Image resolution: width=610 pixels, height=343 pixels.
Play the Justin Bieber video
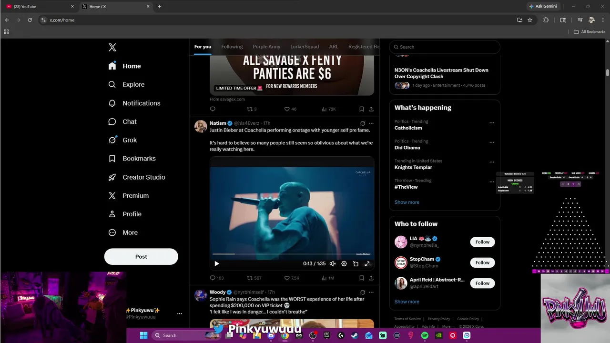coord(217,263)
